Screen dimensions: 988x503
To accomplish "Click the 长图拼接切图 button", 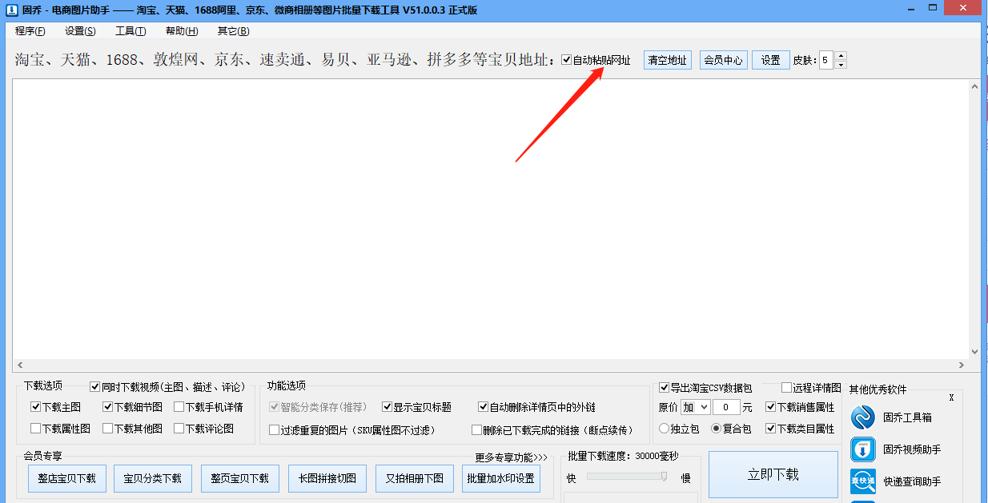I will [327, 478].
